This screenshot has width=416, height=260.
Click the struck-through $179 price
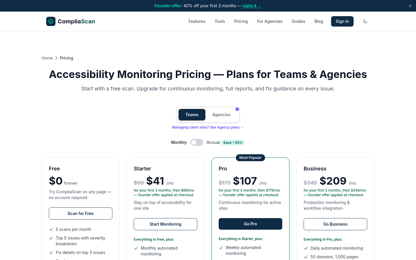(x=224, y=183)
